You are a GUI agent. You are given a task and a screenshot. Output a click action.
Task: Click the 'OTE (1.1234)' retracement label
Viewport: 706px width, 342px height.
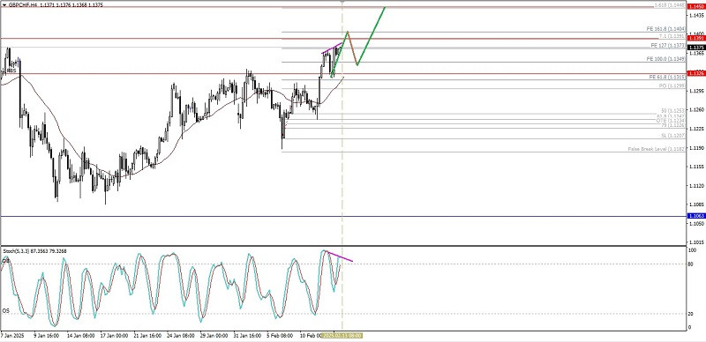tap(671, 121)
